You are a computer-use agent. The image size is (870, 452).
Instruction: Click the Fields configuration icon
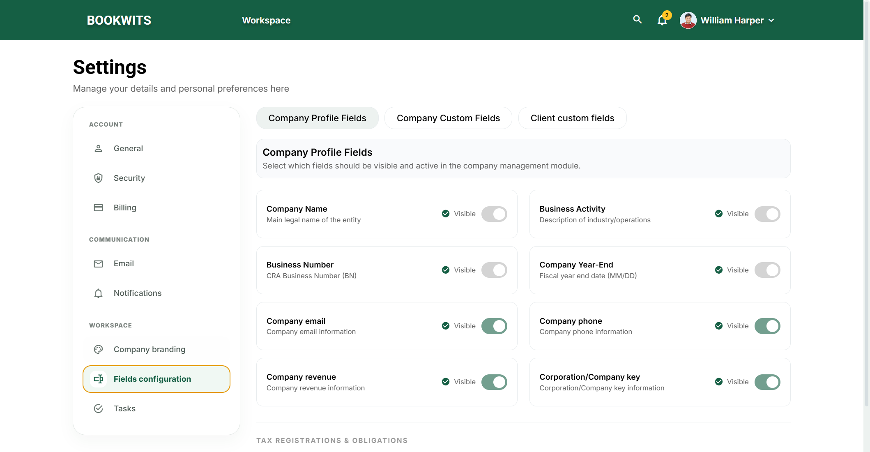coord(98,379)
